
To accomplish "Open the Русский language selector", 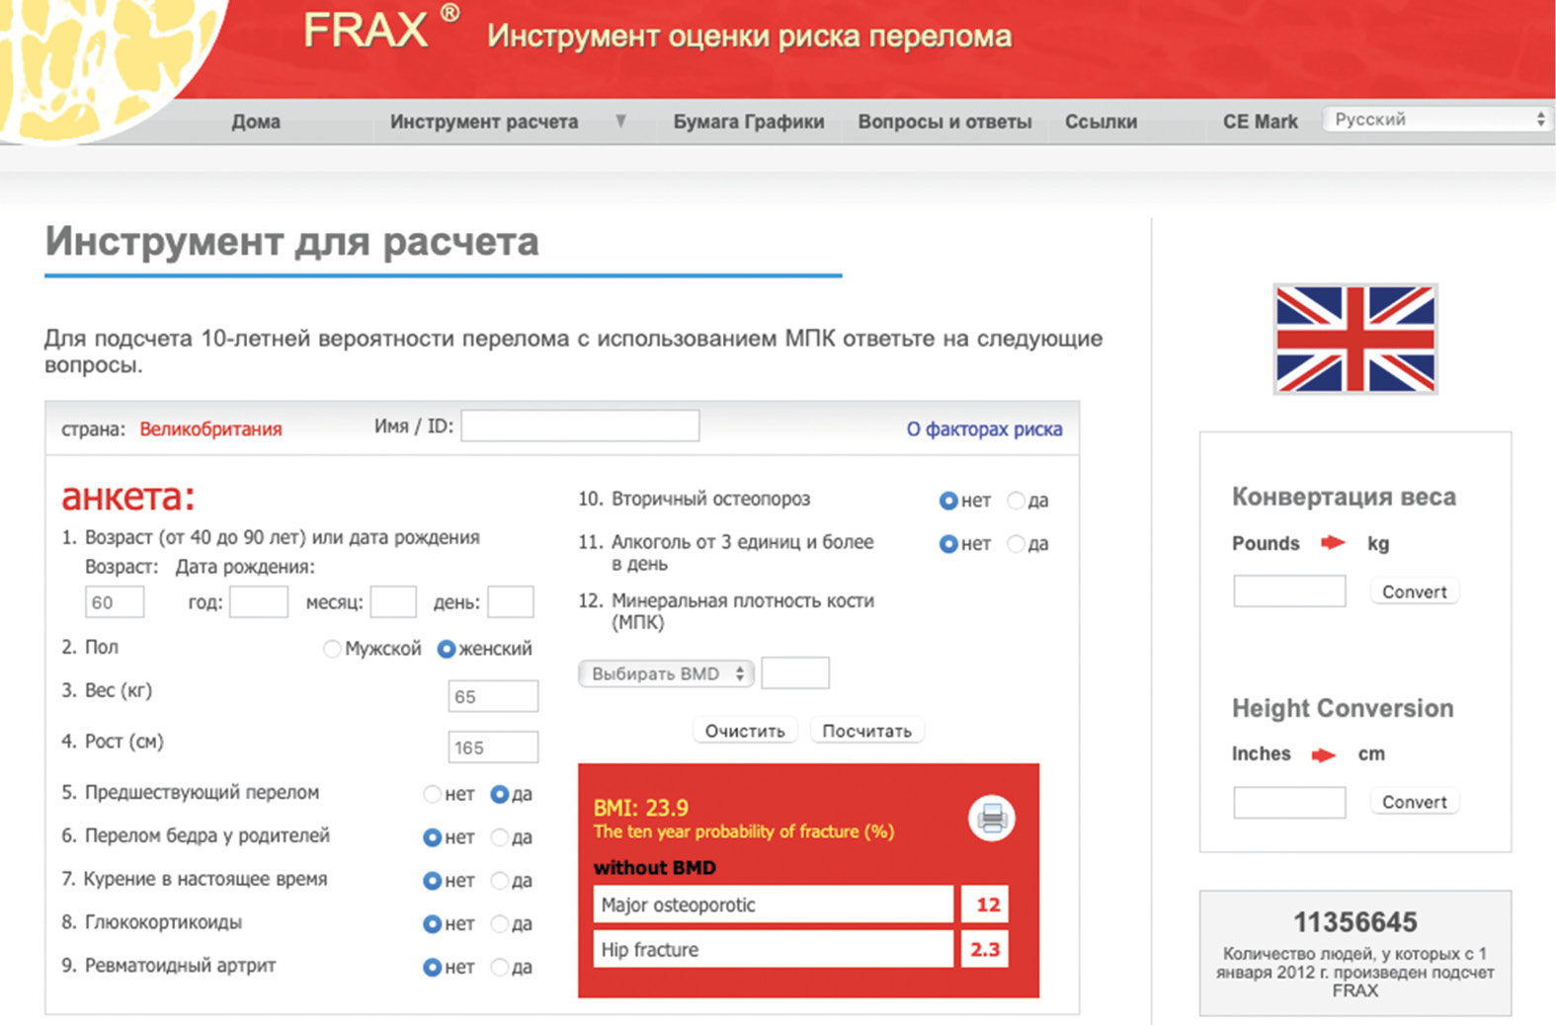I will [x=1437, y=119].
